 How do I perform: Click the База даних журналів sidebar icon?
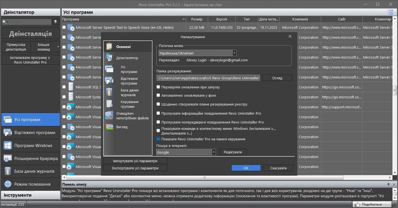8,171
